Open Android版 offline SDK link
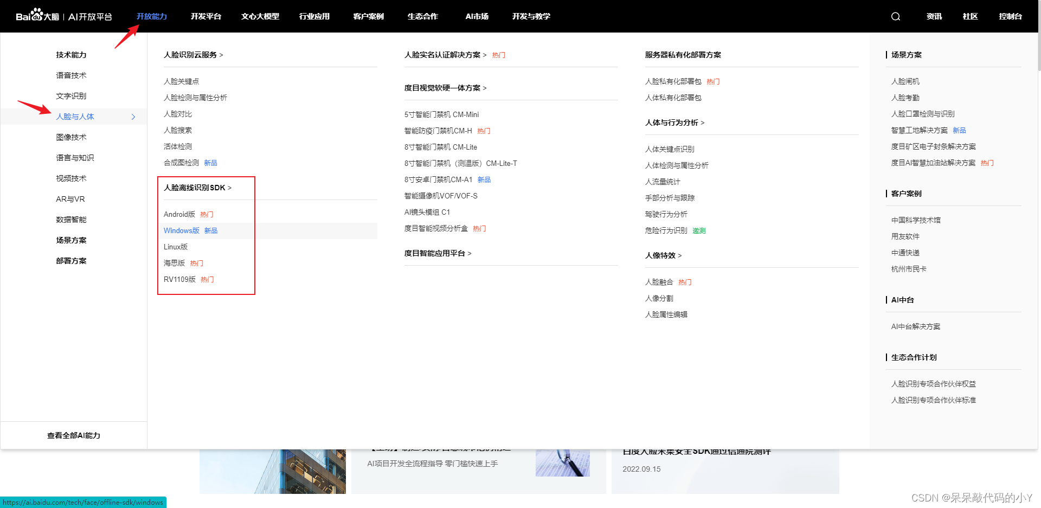 pos(179,214)
